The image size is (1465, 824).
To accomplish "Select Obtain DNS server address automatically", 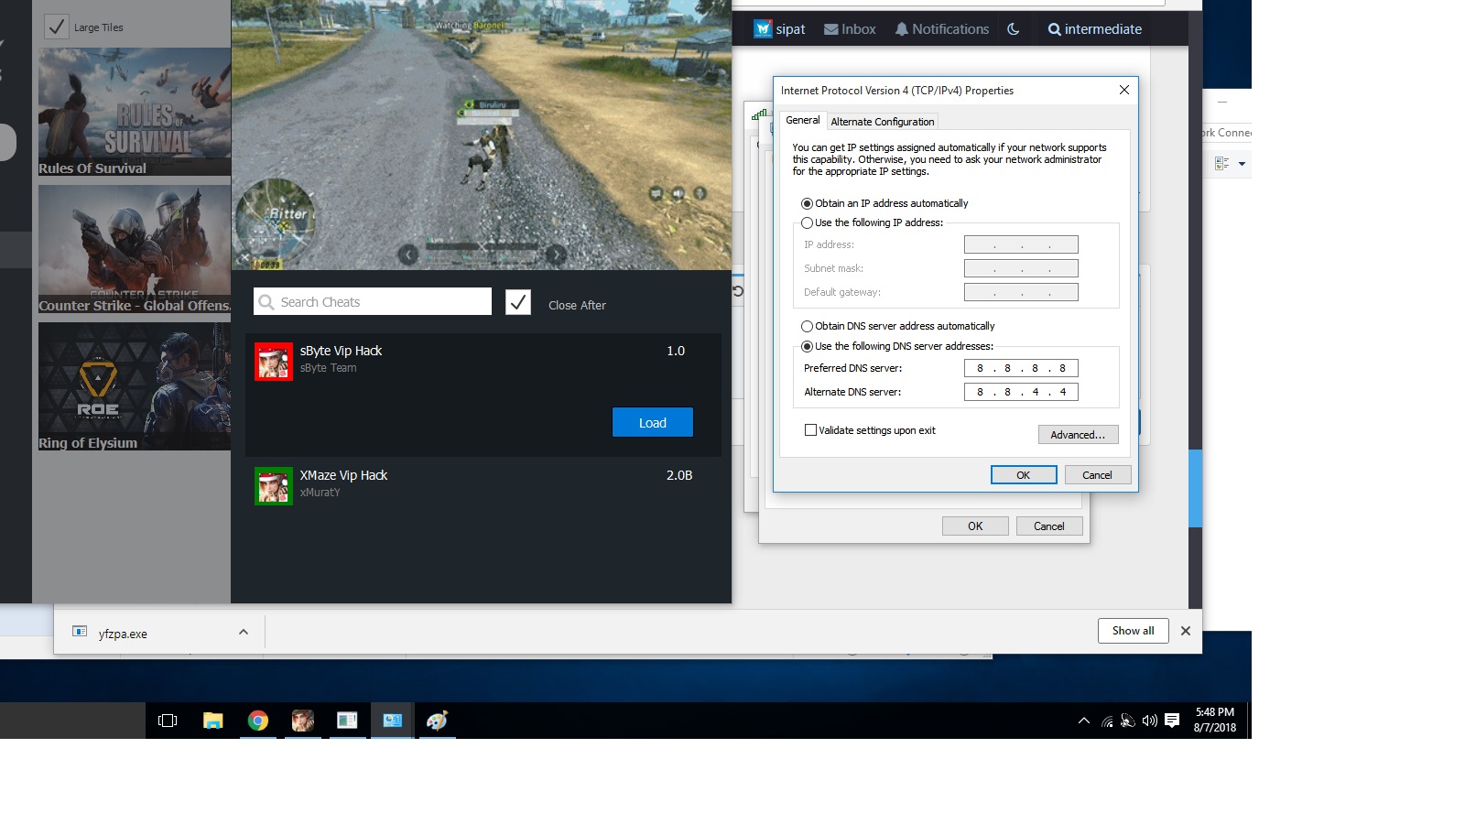I will click(x=807, y=326).
